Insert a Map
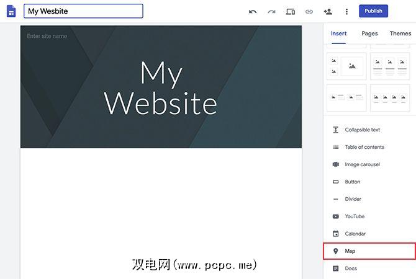 (x=369, y=251)
